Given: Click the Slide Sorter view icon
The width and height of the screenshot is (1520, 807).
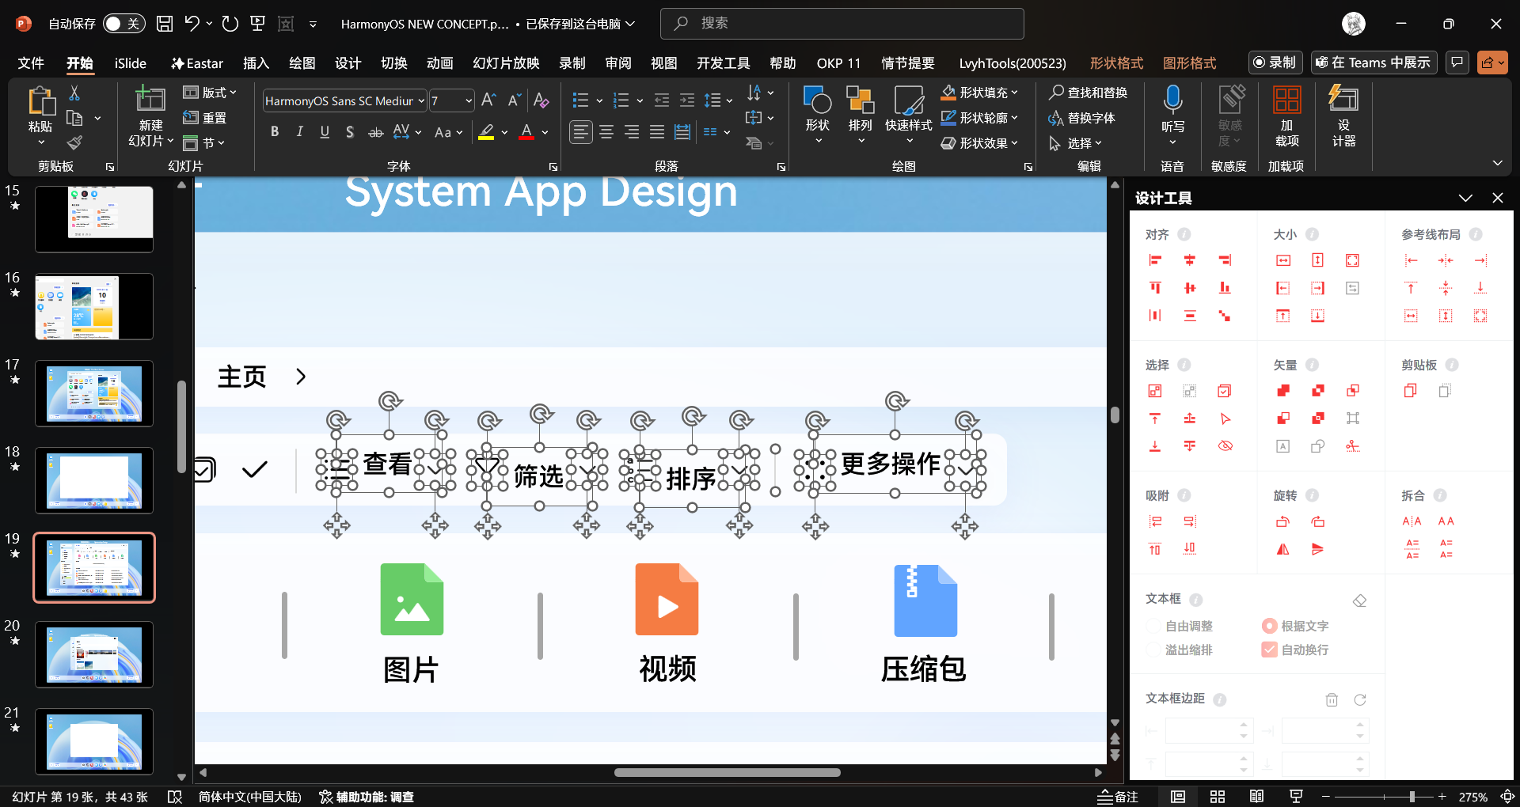Looking at the screenshot, I should pos(1218,797).
